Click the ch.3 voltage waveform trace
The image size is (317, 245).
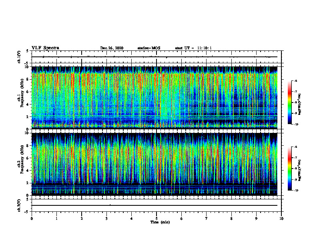(154, 205)
